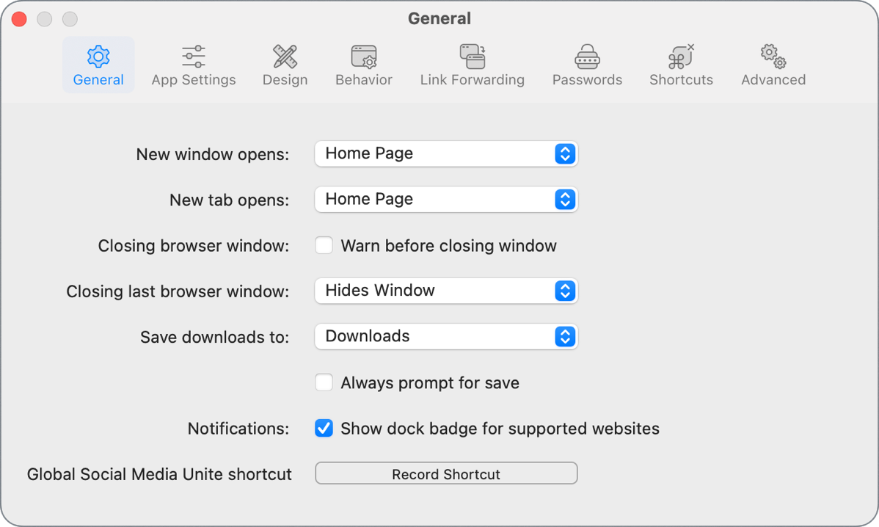Click the chevron on the Hides Window popup
This screenshot has height=527, width=879.
click(x=565, y=291)
